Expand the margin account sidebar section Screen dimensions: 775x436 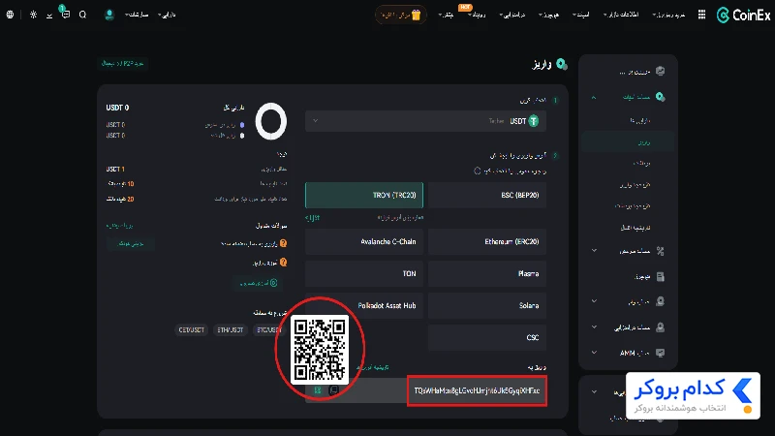[594, 251]
